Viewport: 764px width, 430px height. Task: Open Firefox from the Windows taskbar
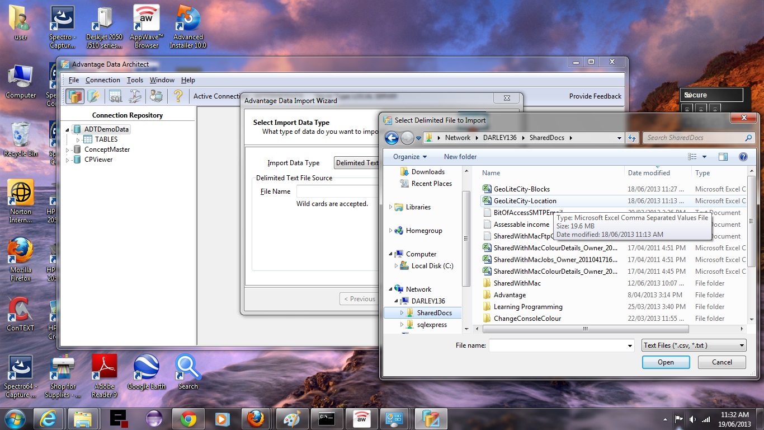[x=256, y=418]
